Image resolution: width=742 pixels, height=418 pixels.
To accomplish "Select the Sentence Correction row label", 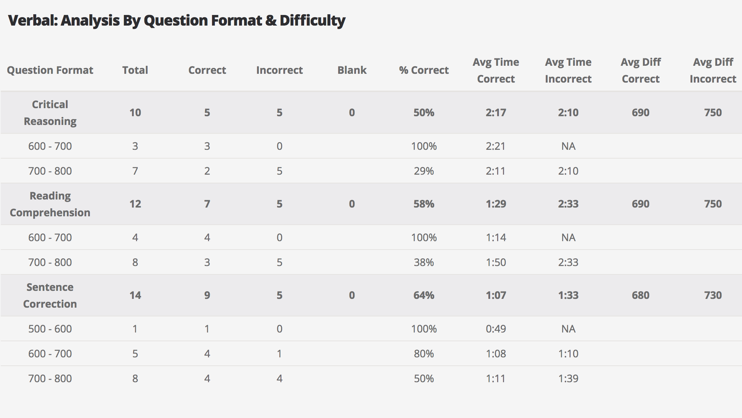I will 50,295.
